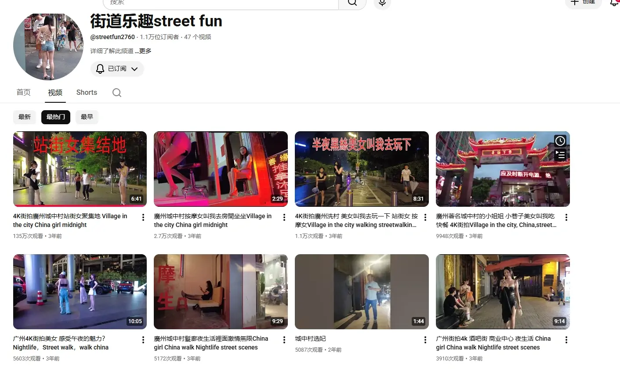Click the Add to queue icon on thumbnail
620x371 pixels.
560,155
